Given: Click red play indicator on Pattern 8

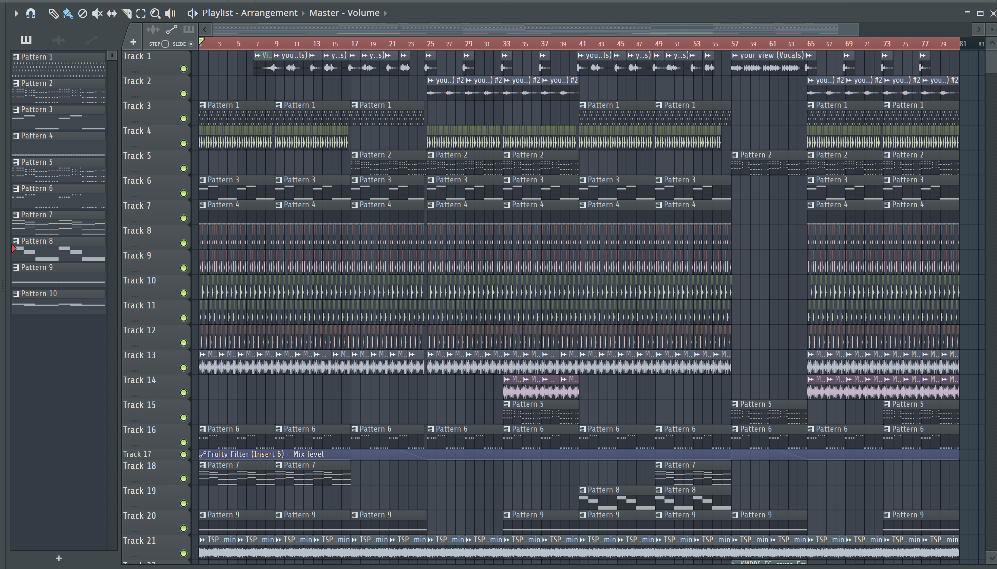Looking at the screenshot, I should [14, 249].
